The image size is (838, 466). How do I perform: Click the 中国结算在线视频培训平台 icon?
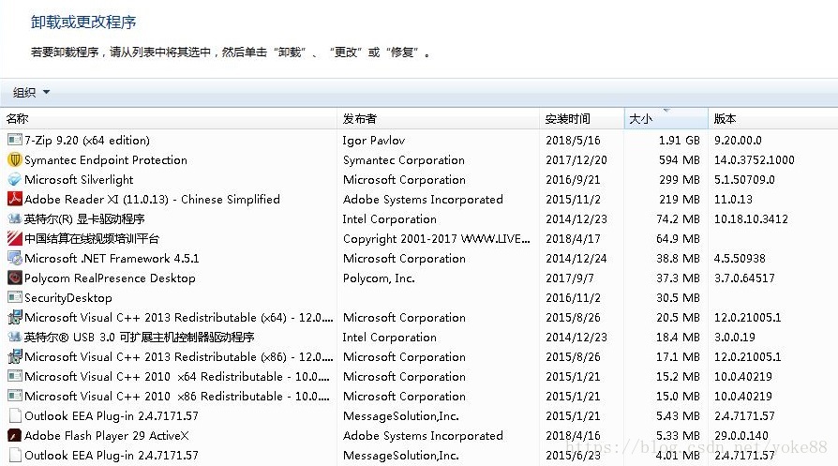click(15, 238)
